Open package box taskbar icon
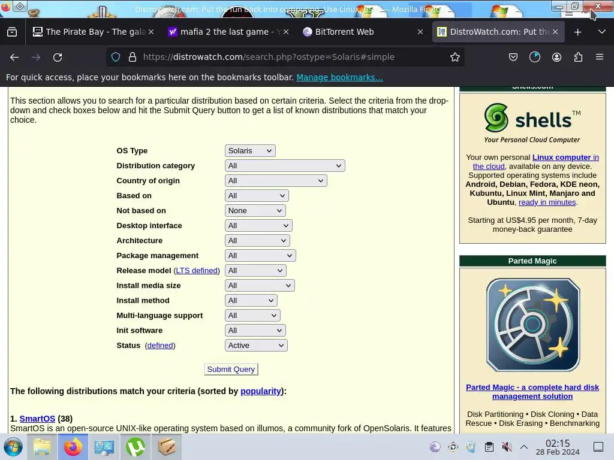The height and width of the screenshot is (460, 614). click(167, 447)
